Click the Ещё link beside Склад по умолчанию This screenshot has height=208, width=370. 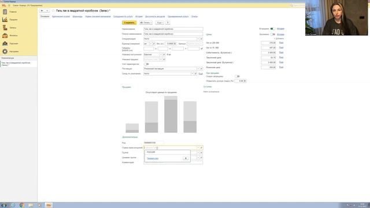click(x=201, y=74)
